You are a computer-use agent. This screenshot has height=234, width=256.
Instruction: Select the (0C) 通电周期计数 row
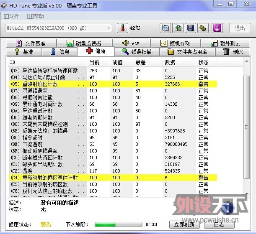pyautogui.click(x=112, y=117)
